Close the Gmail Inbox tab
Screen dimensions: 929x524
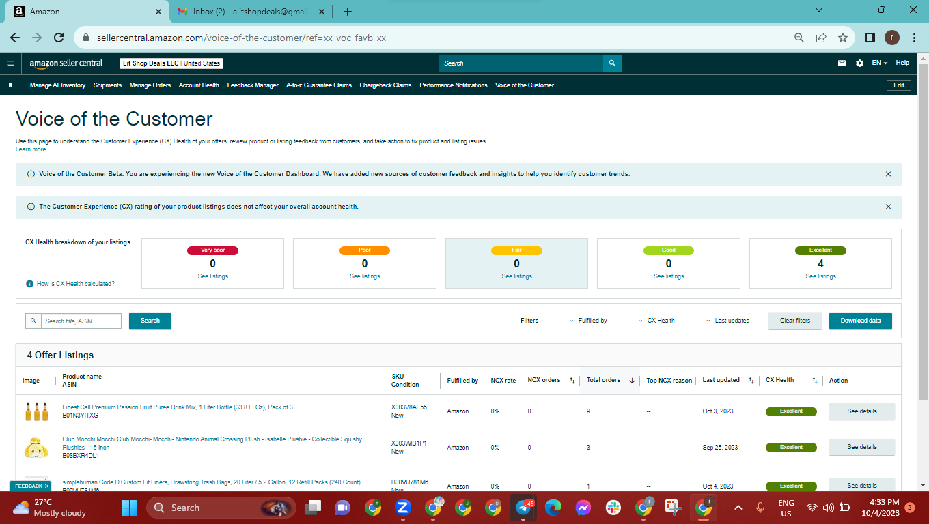pyautogui.click(x=322, y=12)
